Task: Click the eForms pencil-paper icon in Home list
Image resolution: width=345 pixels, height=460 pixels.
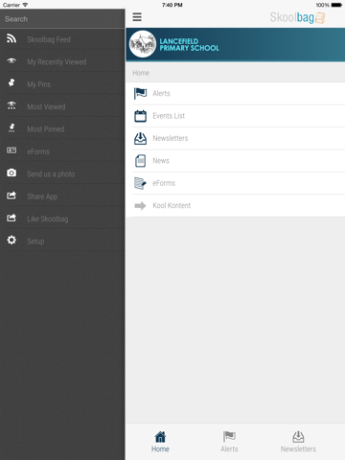Action: pyautogui.click(x=140, y=183)
